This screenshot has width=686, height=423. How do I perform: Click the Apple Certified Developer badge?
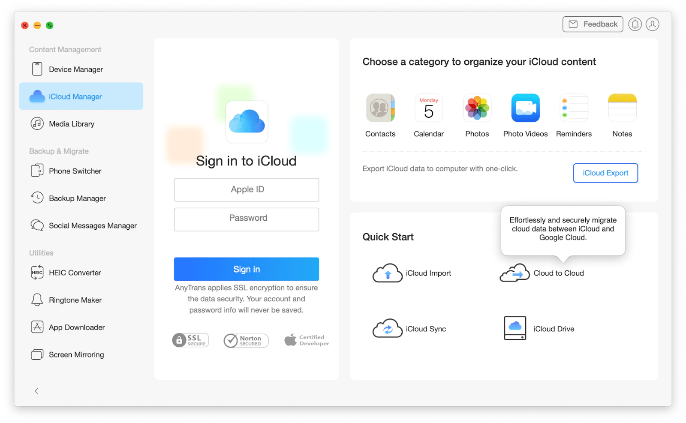click(307, 340)
